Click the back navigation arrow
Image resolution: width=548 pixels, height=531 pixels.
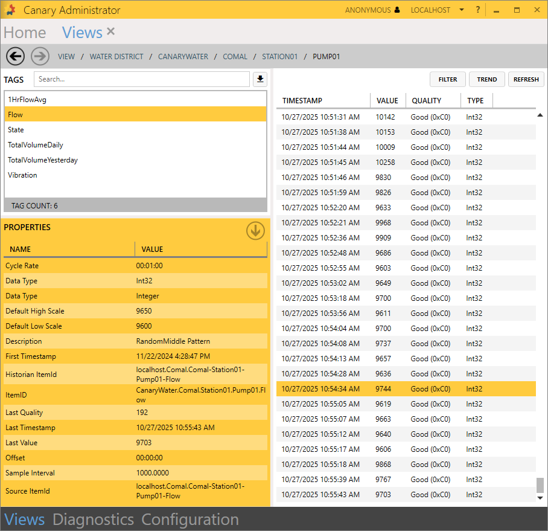pos(15,56)
